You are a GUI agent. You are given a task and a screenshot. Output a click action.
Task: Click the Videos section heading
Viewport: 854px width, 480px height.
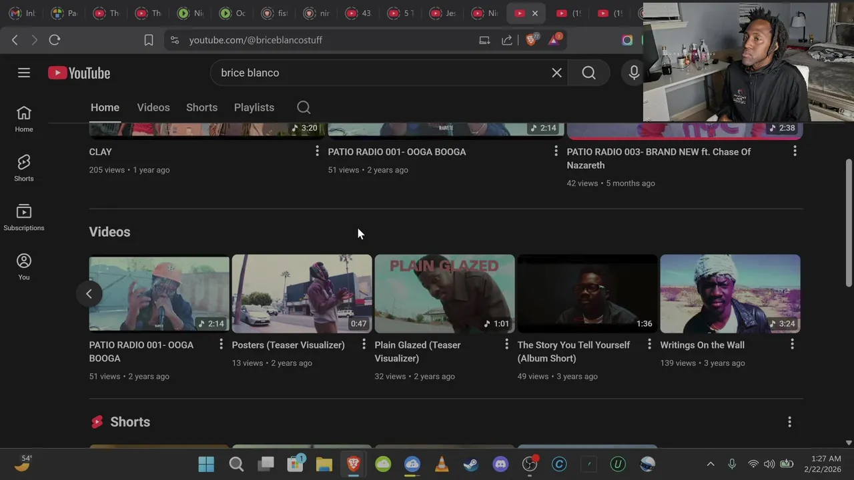(109, 232)
